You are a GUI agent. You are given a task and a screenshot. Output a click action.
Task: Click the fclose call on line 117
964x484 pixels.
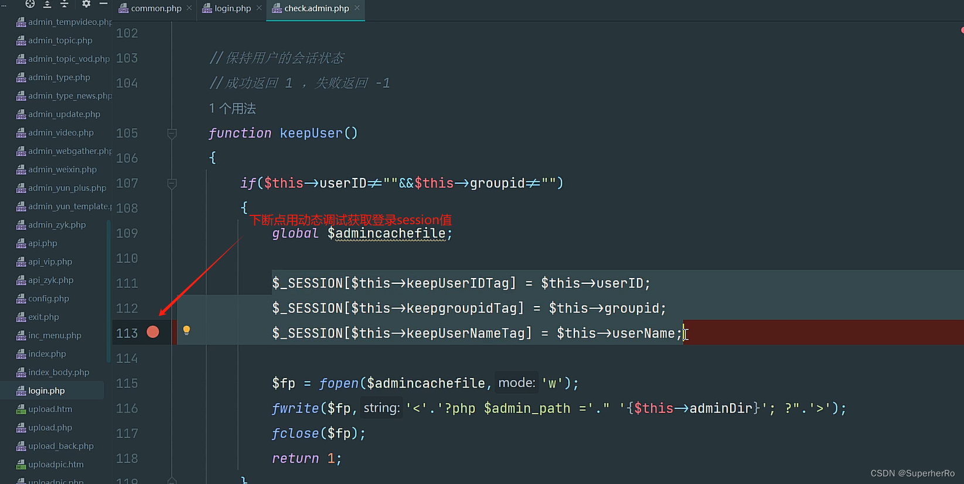(x=295, y=434)
